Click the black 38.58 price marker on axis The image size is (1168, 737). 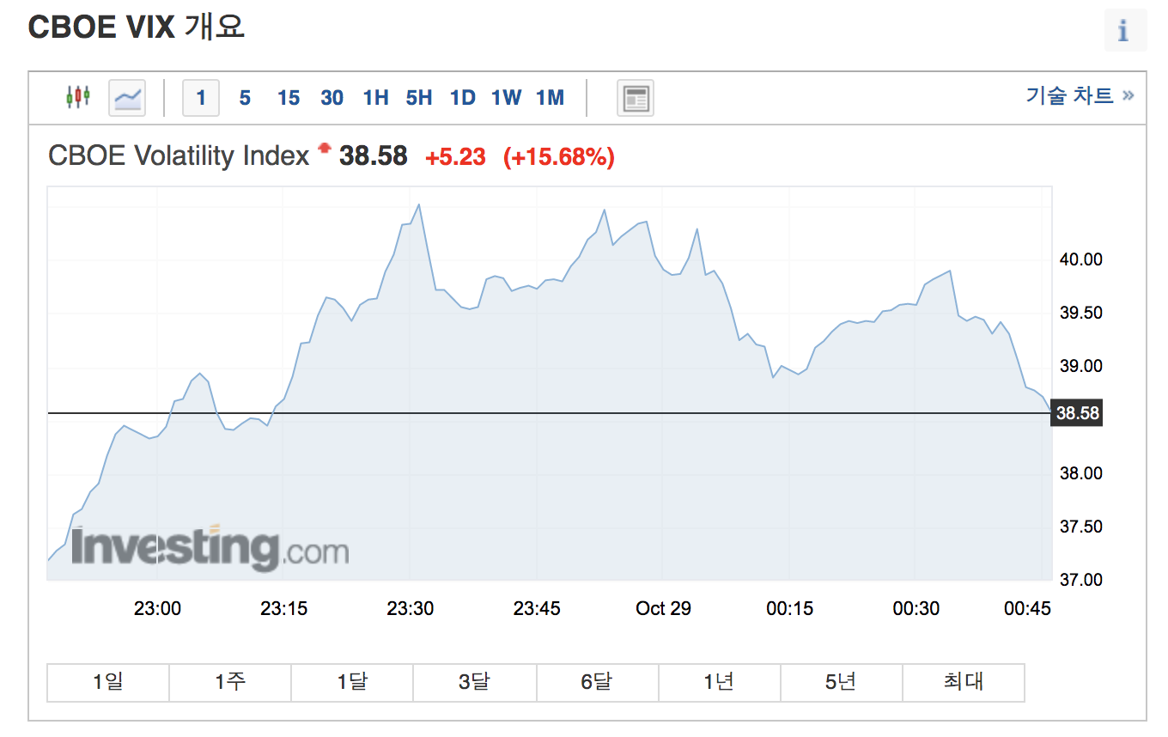click(x=1077, y=413)
